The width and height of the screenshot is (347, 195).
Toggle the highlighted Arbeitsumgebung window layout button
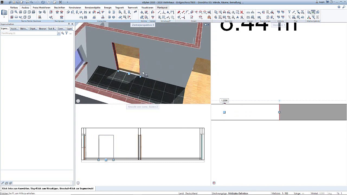point(313,12)
